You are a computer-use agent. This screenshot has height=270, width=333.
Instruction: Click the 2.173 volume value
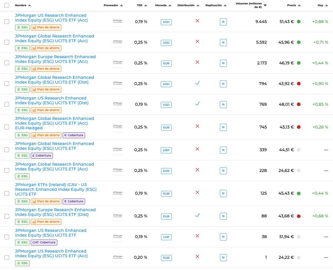coord(262,63)
